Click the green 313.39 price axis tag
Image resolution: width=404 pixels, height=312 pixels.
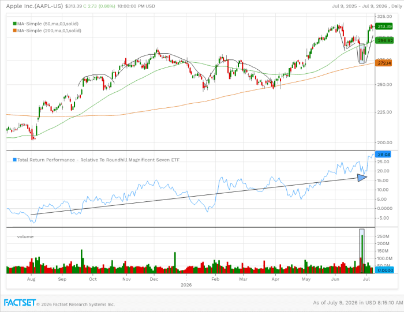(384, 27)
